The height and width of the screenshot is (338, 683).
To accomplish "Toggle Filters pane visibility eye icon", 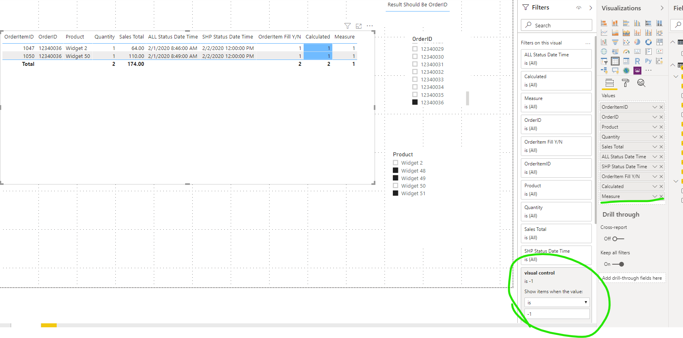I will (579, 8).
